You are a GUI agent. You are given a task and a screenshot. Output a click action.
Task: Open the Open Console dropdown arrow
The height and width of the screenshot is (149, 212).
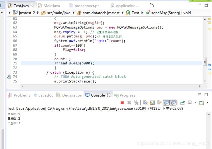tap(207, 102)
